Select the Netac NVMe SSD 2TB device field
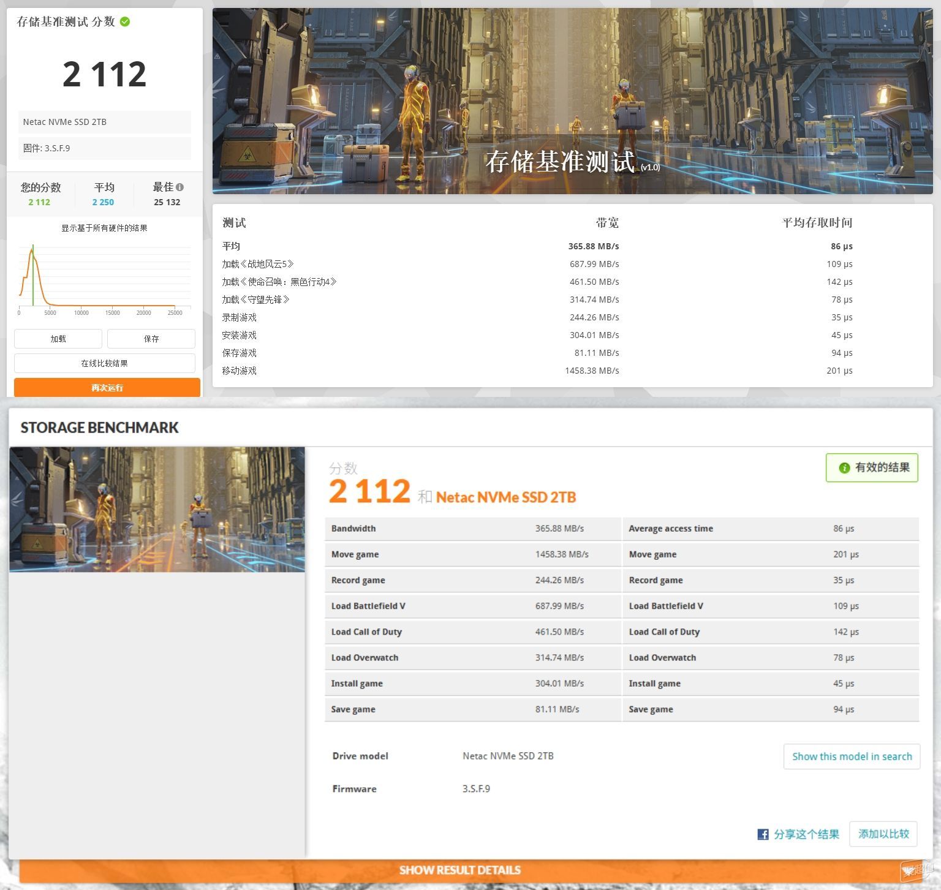 (x=105, y=122)
